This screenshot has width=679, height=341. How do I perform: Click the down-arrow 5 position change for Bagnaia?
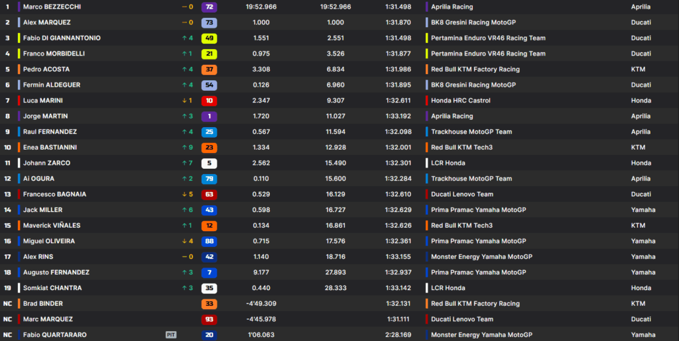(188, 195)
